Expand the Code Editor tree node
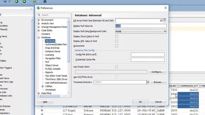 39,31
